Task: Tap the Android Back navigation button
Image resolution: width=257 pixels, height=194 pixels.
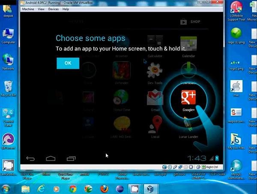Action: [30, 158]
